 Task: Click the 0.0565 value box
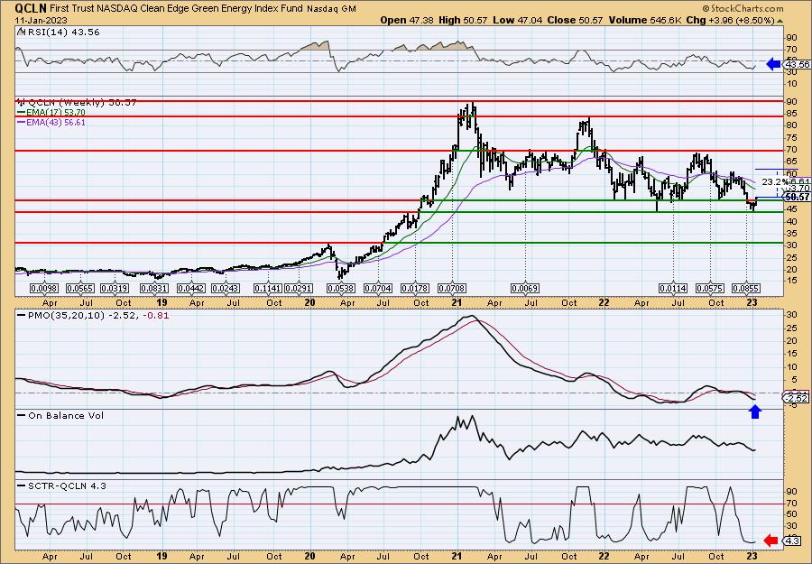(79, 289)
